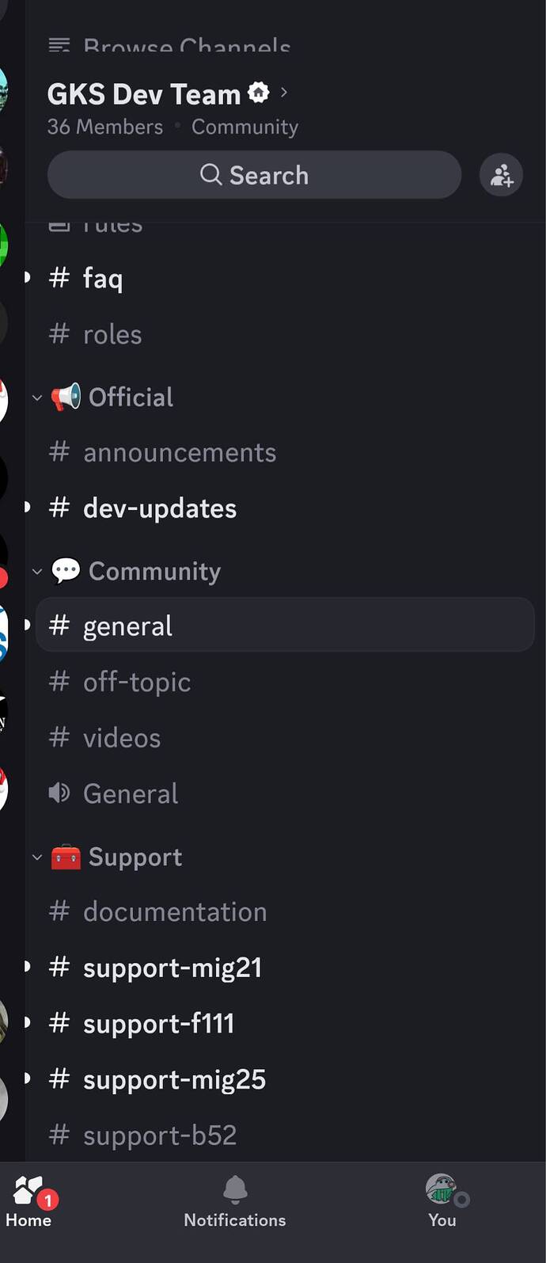
Task: Join the General voice channel
Action: pos(131,793)
